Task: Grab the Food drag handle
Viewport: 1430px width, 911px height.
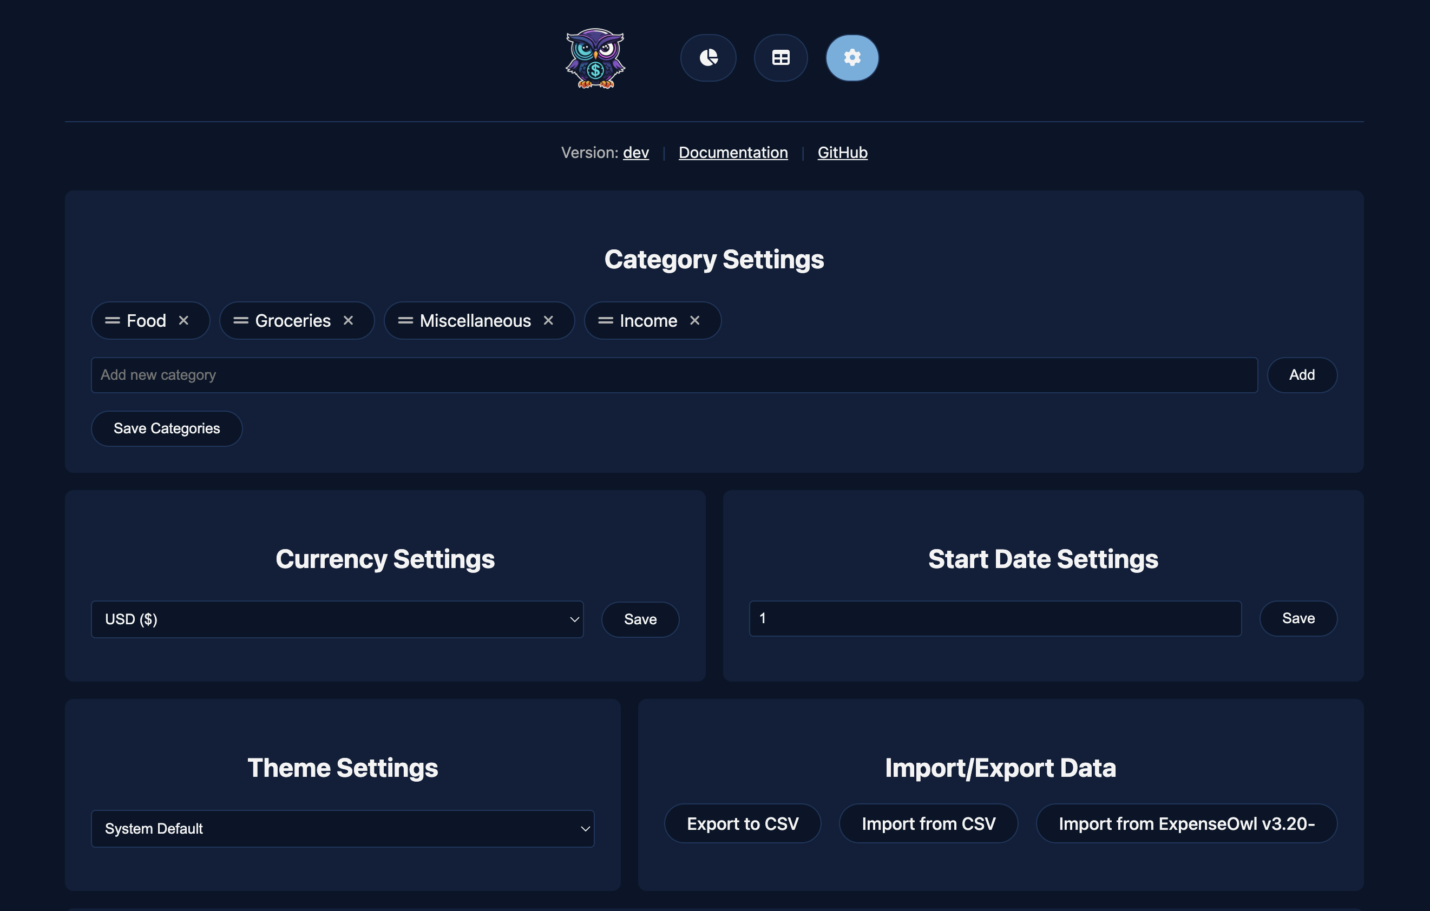Action: tap(112, 320)
